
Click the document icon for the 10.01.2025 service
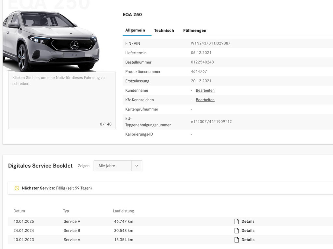[x=236, y=221]
